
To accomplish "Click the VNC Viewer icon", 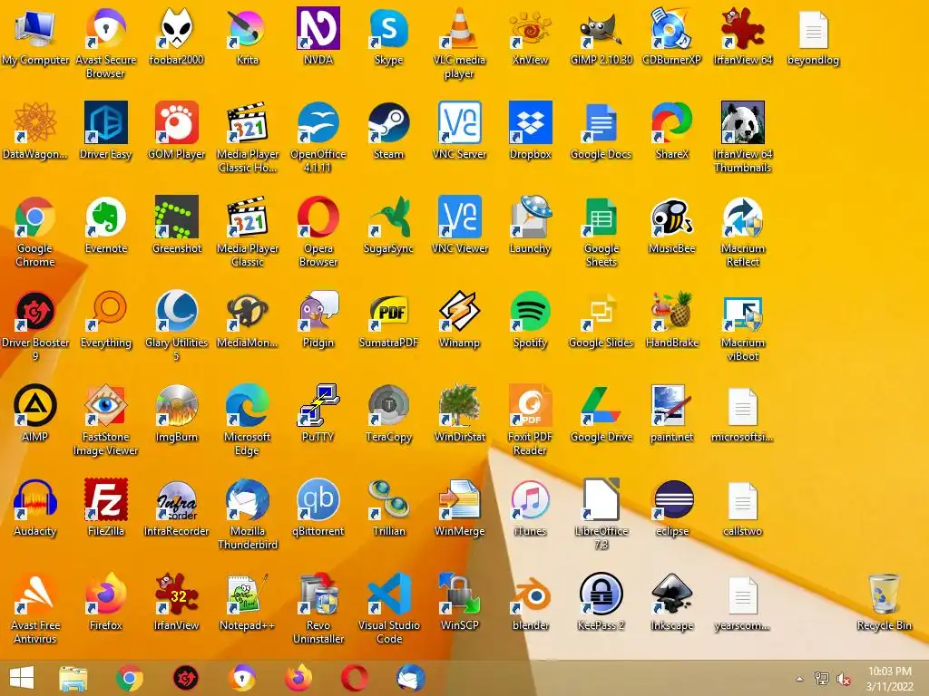I will 459,217.
